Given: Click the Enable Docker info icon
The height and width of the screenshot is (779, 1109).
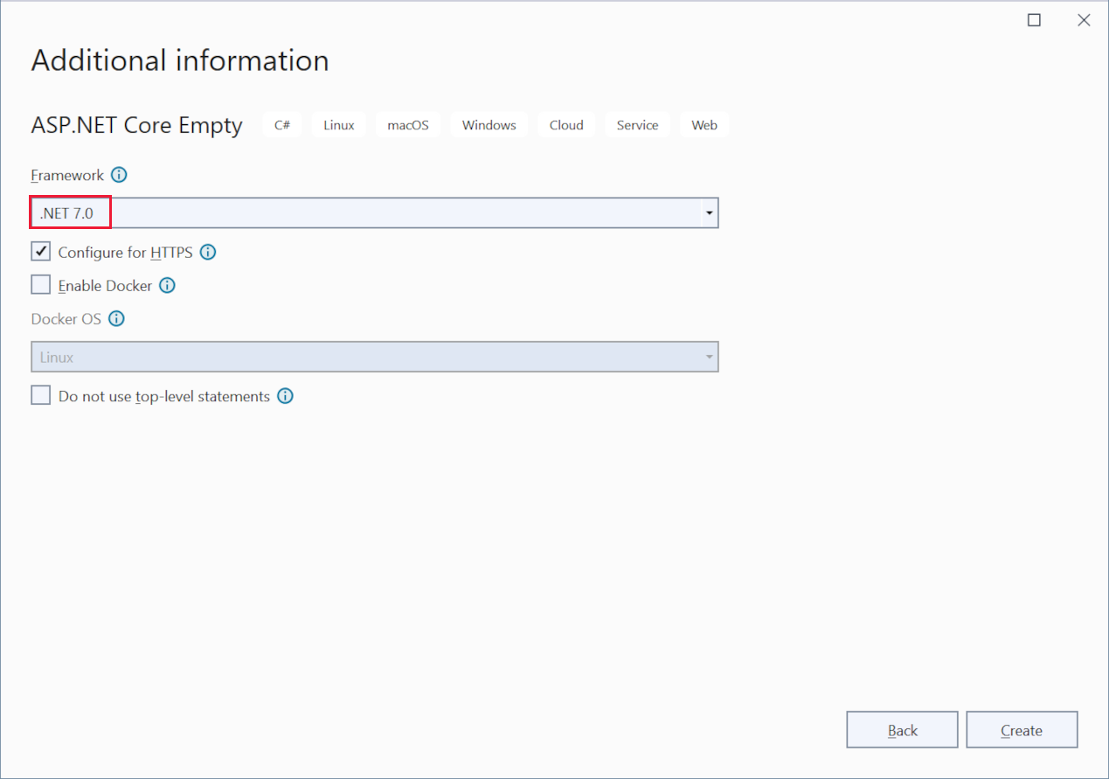Looking at the screenshot, I should pos(167,285).
